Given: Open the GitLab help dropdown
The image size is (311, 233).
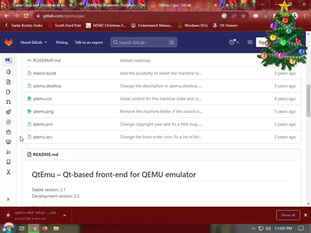Looking at the screenshot, I should [234, 42].
